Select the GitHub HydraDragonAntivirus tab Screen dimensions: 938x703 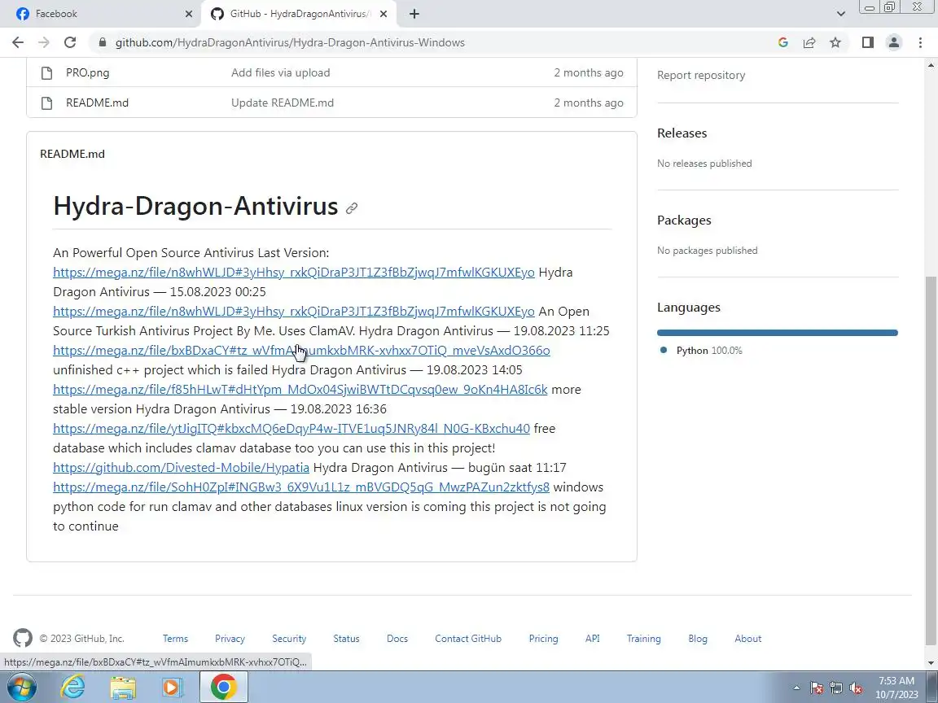pyautogui.click(x=299, y=14)
